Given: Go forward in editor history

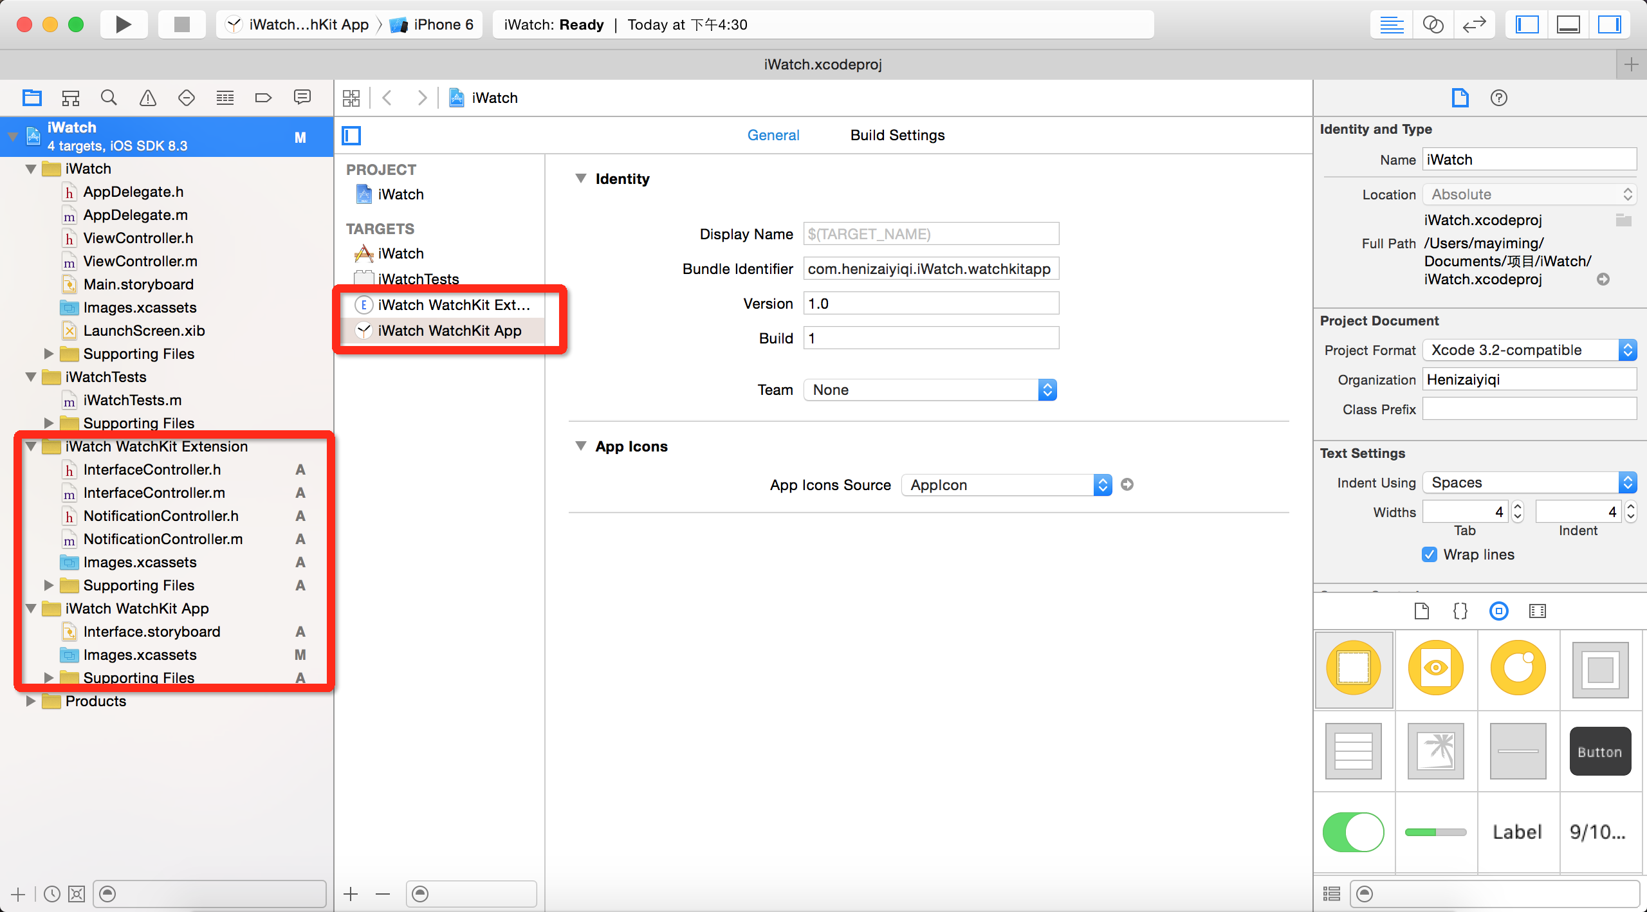Looking at the screenshot, I should click(x=422, y=98).
